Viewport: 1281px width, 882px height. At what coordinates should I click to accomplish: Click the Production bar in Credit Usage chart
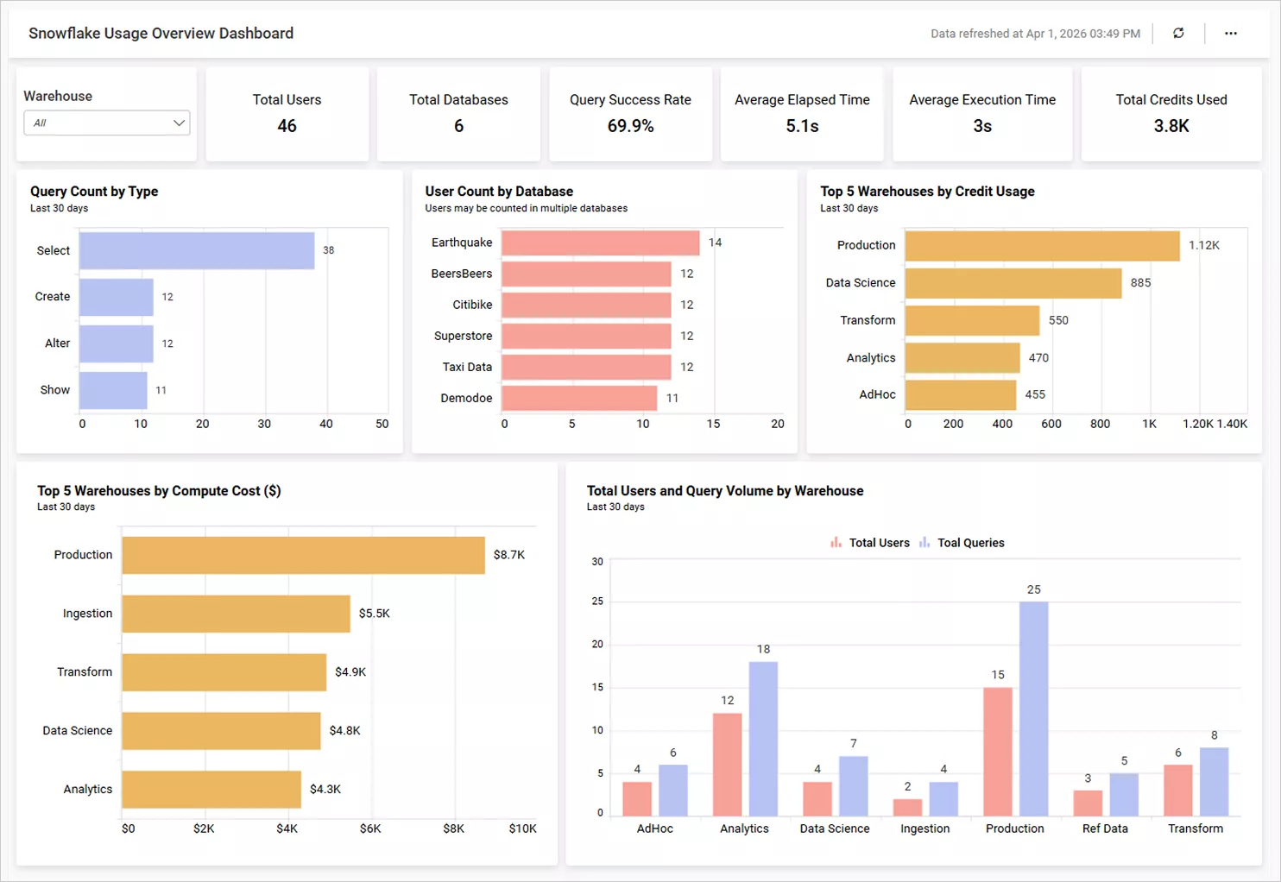tap(1043, 245)
